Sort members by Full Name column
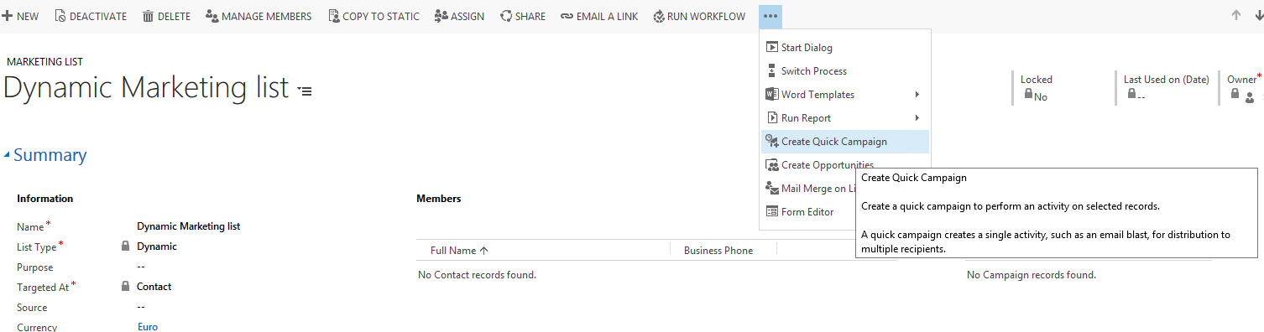The height and width of the screenshot is (332, 1264). click(459, 251)
